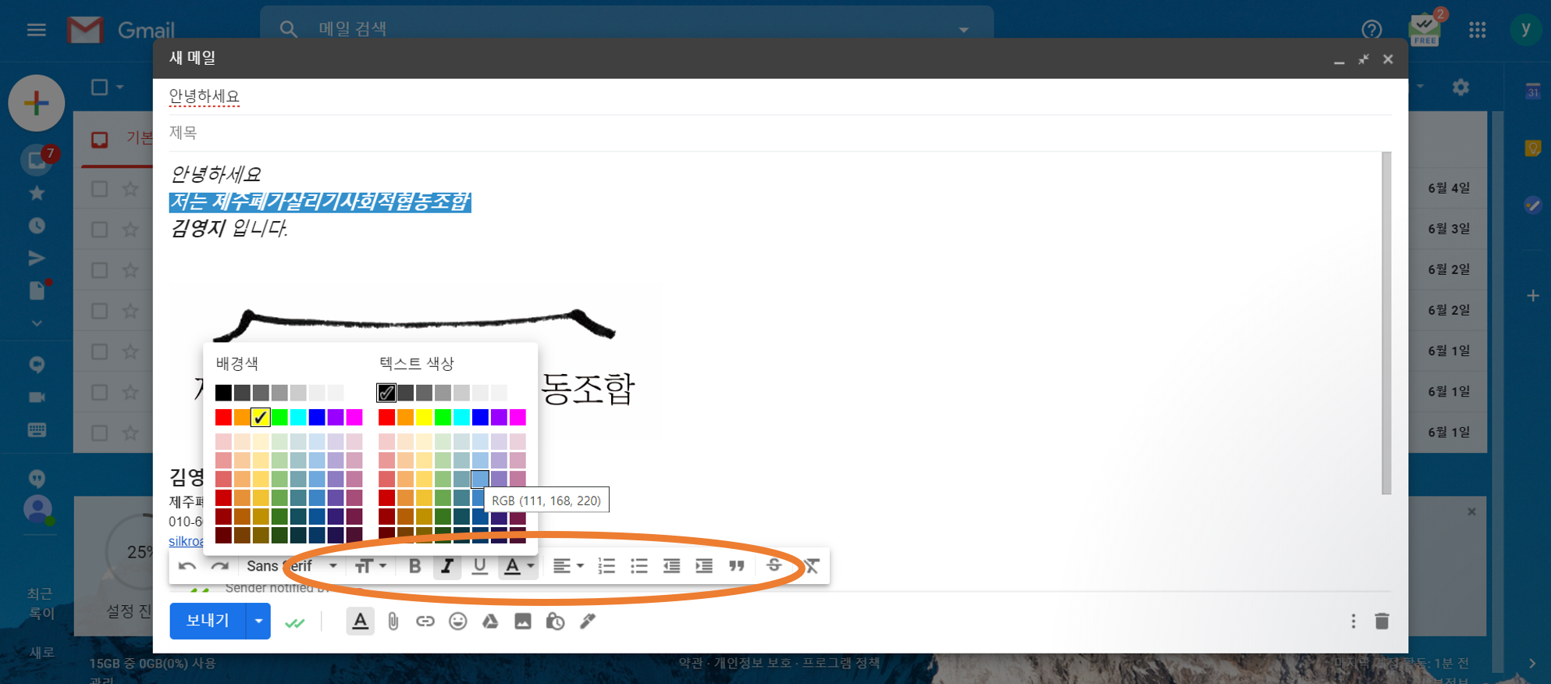The image size is (1551, 684).
Task: Toggle formatting options button beside send
Action: 360,622
